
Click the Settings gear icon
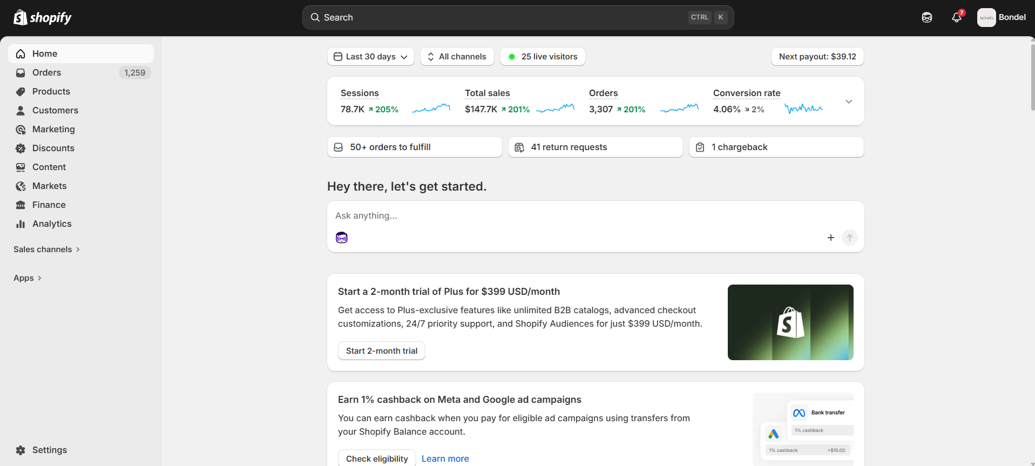21,450
